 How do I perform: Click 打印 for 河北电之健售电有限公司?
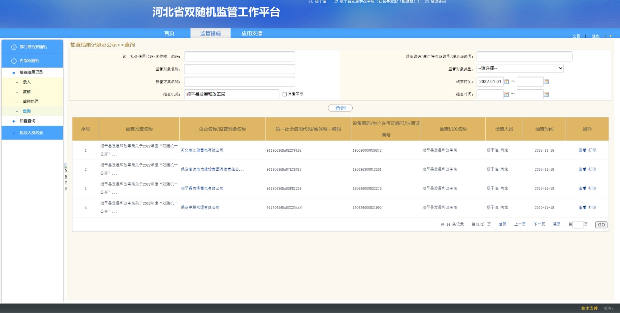[592, 150]
